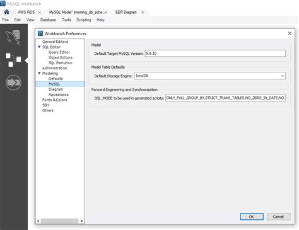Image resolution: width=299 pixels, height=230 pixels.
Task: Collapse the SQL Editor tree node
Action: point(39,47)
